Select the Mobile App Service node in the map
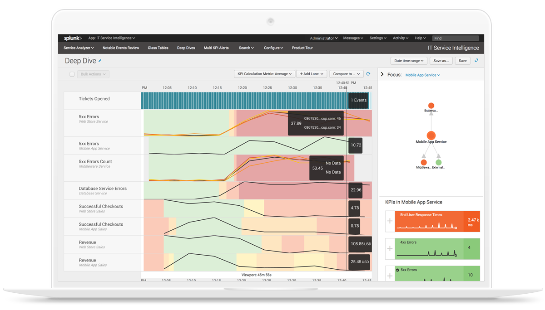Screen dimensions: 545x310 click(x=431, y=135)
